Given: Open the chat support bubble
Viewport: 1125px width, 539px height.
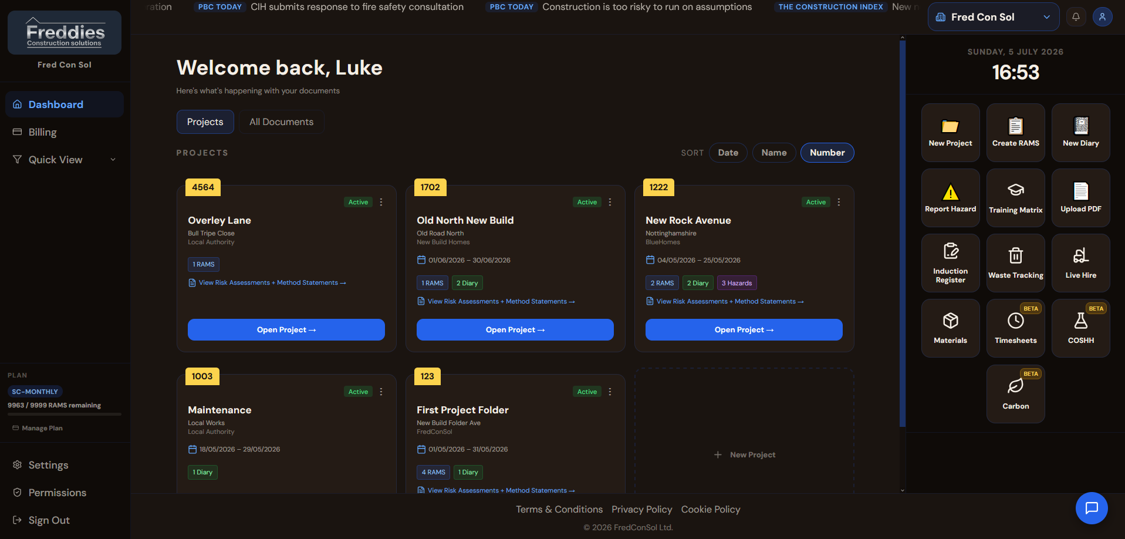Looking at the screenshot, I should [x=1092, y=508].
